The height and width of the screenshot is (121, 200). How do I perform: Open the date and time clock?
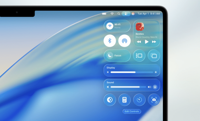[x=149, y=14]
